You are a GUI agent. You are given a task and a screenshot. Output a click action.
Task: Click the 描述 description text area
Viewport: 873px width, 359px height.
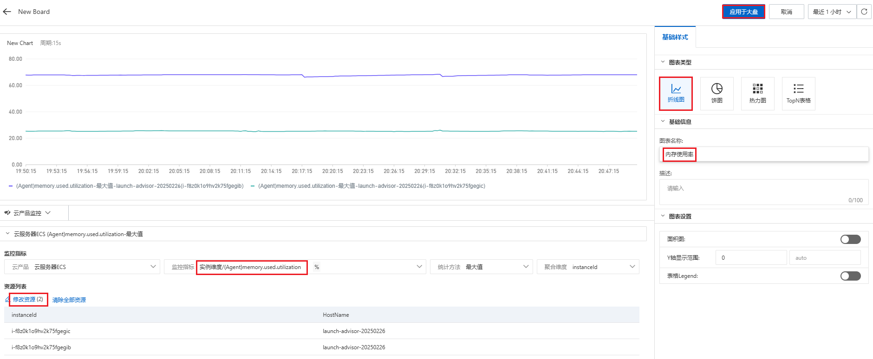coord(764,192)
